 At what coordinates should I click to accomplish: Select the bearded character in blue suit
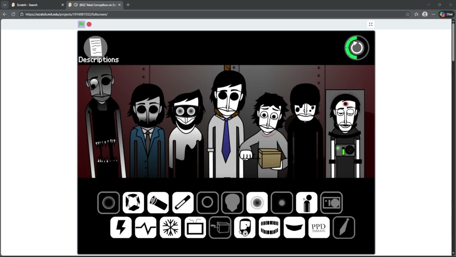point(147,131)
